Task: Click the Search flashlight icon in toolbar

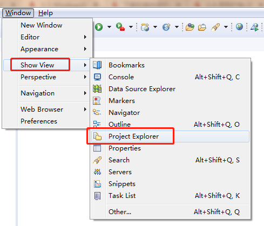Action: tap(215, 27)
